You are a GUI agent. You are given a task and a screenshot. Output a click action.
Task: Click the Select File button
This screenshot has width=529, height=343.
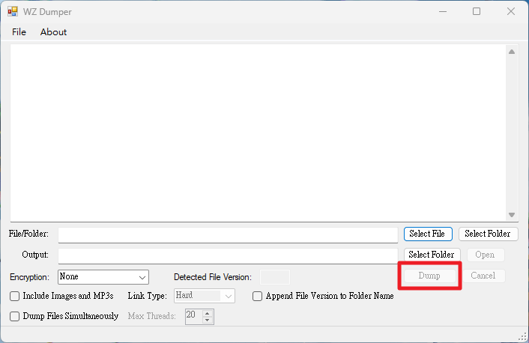[x=428, y=234]
